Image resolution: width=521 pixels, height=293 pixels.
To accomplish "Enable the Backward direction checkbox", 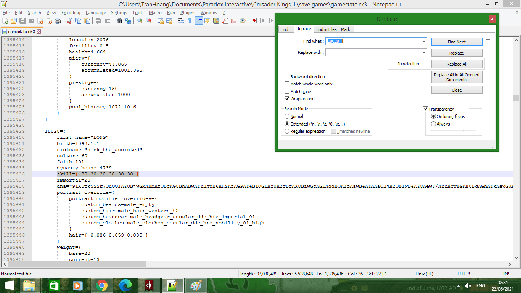I will pyautogui.click(x=287, y=77).
